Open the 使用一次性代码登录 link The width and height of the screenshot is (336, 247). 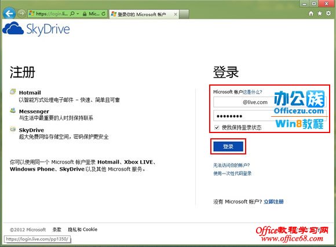click(232, 174)
